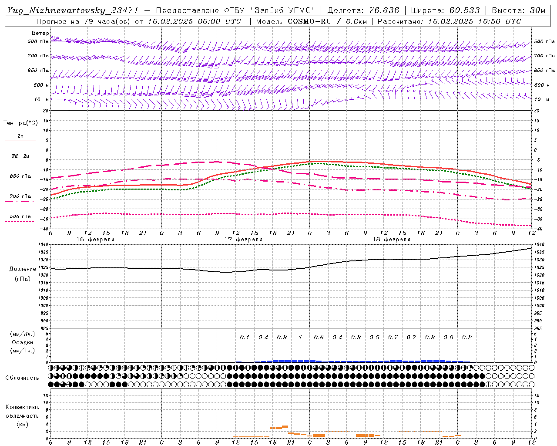
Task: Click the 0.8 precipitation value
Action: point(430,337)
